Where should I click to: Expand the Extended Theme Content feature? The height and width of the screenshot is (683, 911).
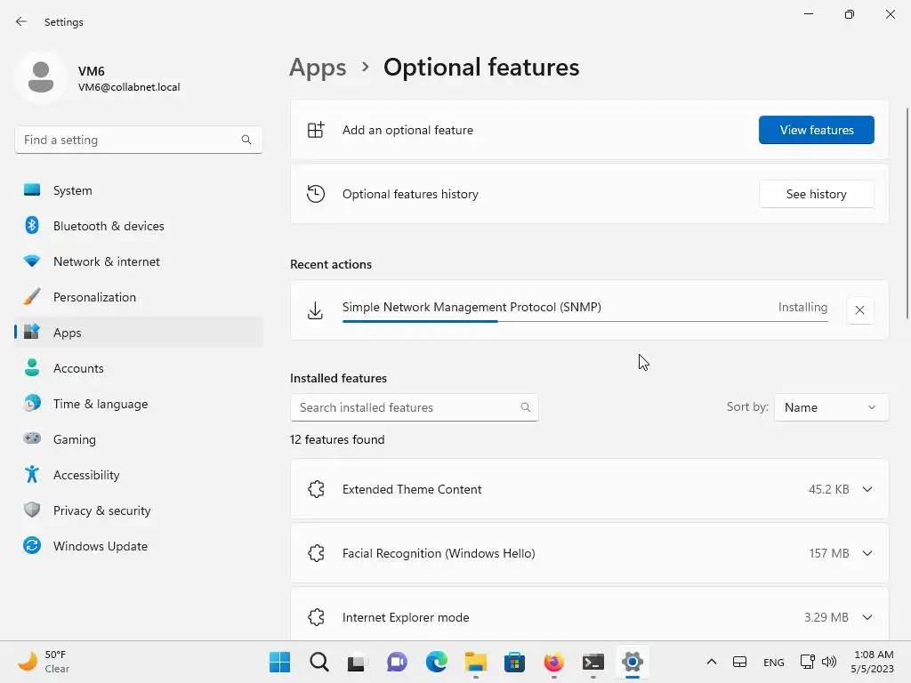tap(867, 489)
